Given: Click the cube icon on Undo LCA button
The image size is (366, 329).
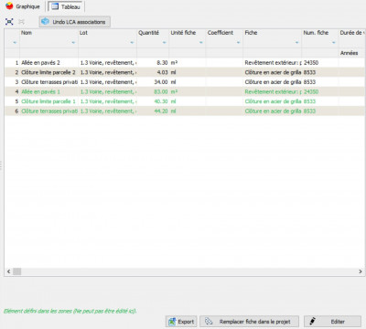Looking at the screenshot, I should (x=45, y=21).
